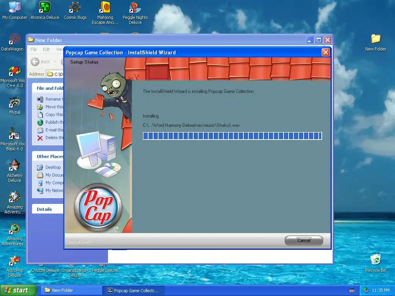Click taskbar clock showing 11:35 PM
Viewport: 395px width, 296px height.
pos(381,291)
